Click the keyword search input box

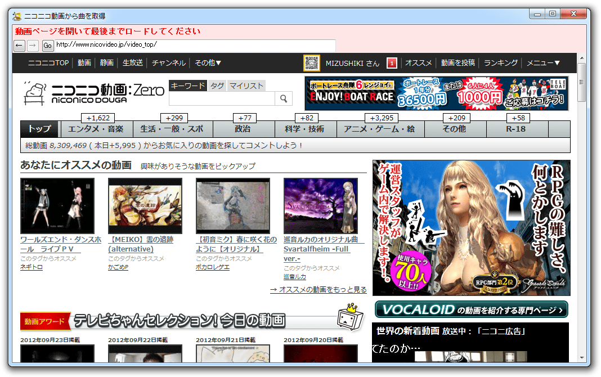pos(222,98)
